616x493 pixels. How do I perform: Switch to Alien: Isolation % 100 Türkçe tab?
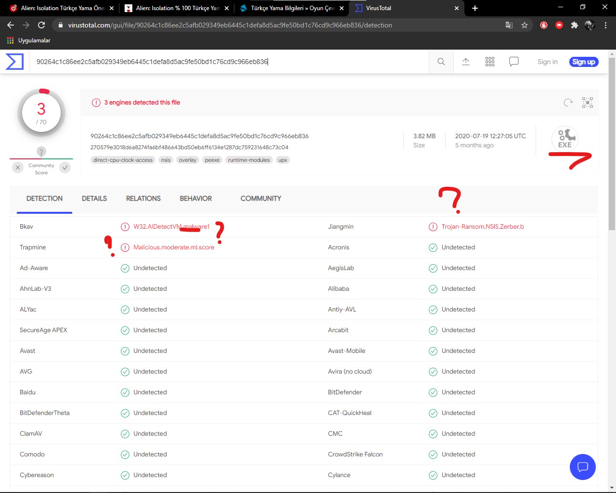[177, 8]
